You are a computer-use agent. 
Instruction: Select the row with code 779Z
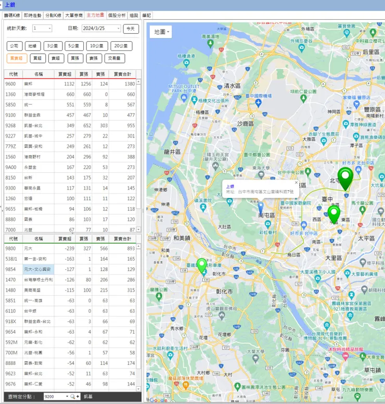click(70, 147)
